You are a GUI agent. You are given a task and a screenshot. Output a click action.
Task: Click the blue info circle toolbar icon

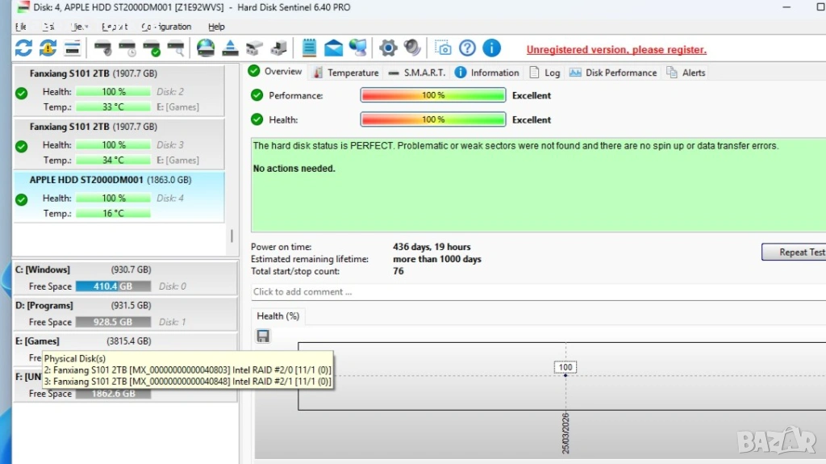(x=491, y=48)
